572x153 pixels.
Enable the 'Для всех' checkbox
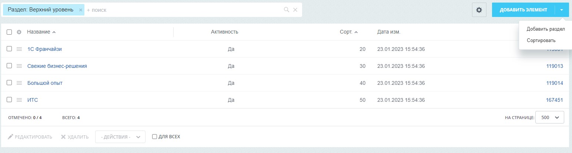(x=155, y=137)
